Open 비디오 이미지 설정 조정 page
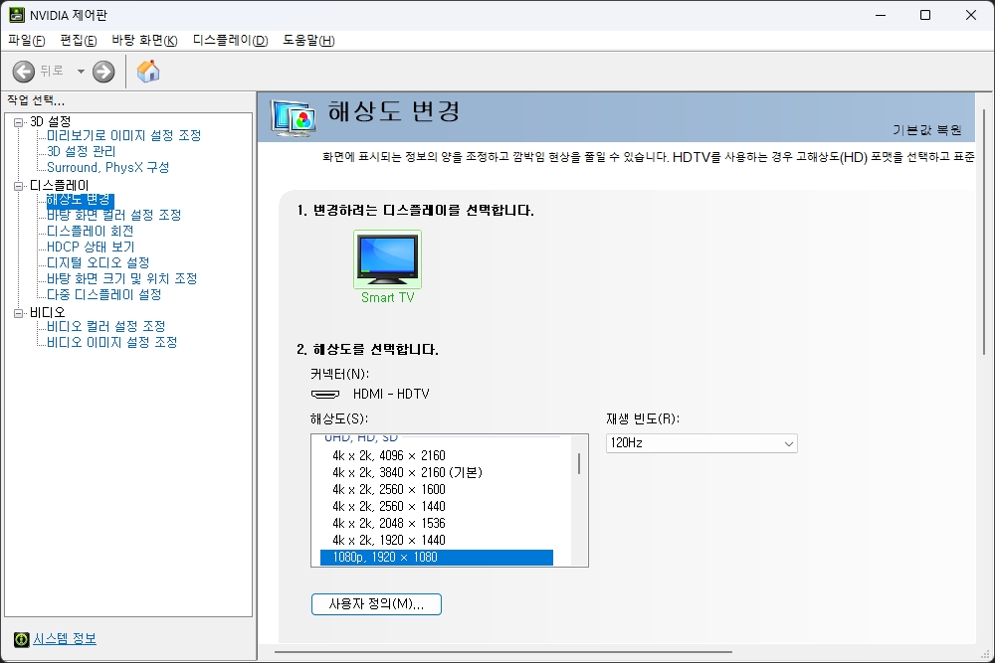 [x=111, y=342]
